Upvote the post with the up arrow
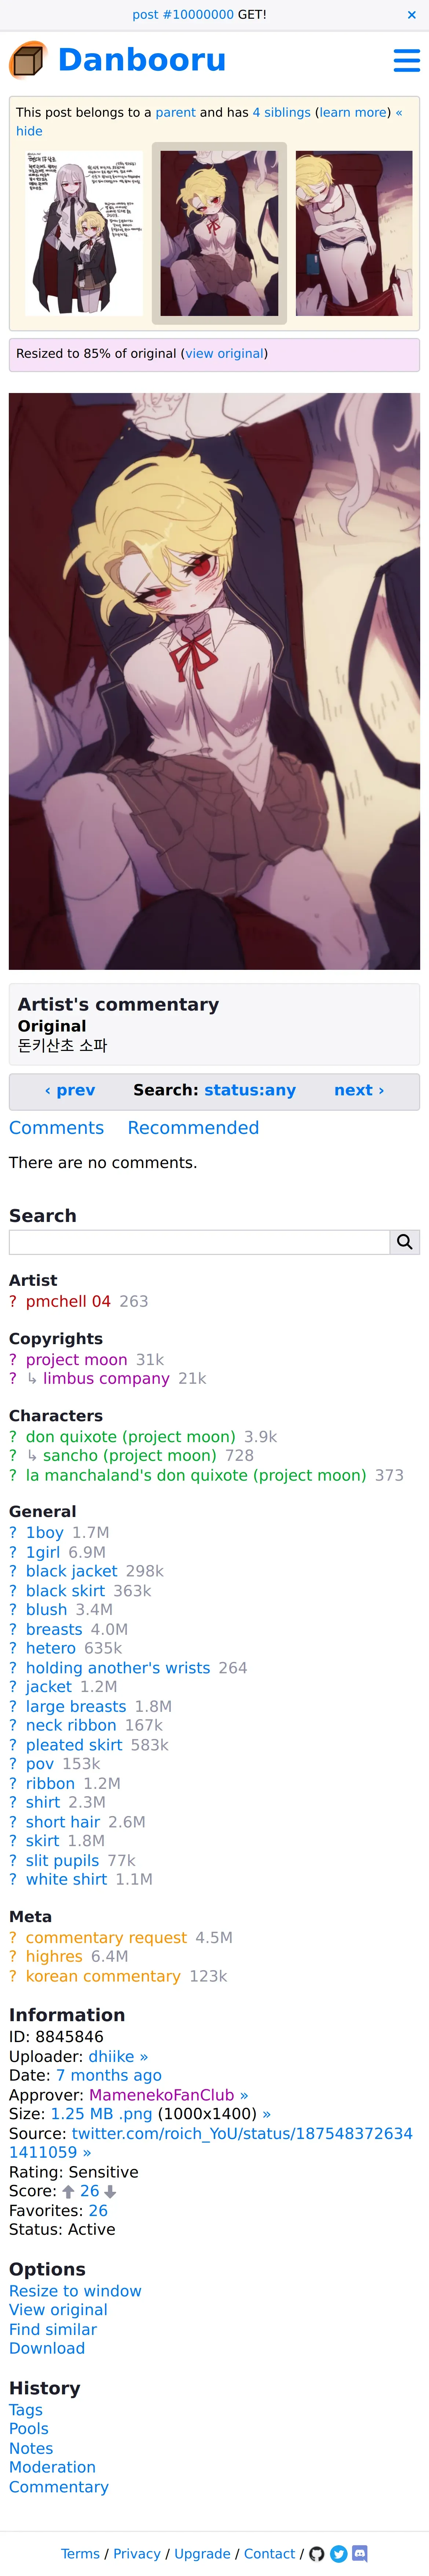The width and height of the screenshot is (429, 2576). tap(68, 2191)
